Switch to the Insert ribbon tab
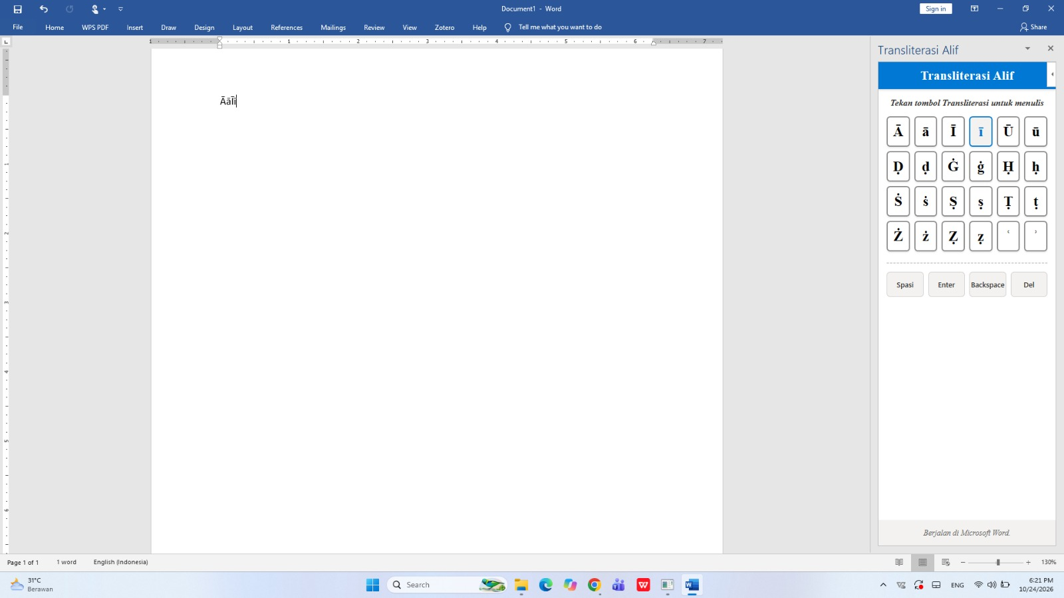The width and height of the screenshot is (1064, 598). [x=135, y=27]
